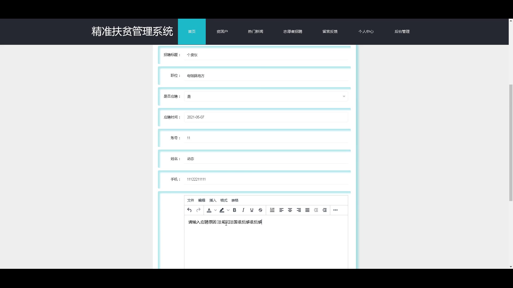The height and width of the screenshot is (288, 513).
Task: Open 后台管理 from top navigation
Action: (x=402, y=31)
